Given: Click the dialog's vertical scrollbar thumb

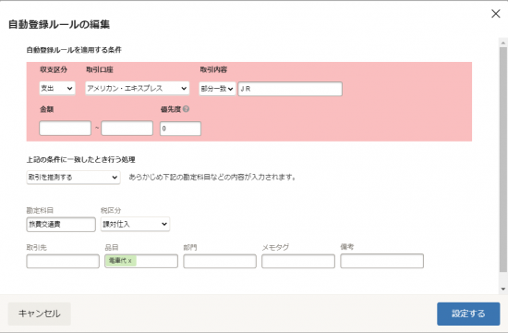Looking at the screenshot, I should click(x=503, y=159).
